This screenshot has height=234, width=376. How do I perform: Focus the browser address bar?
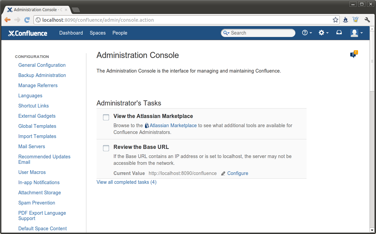(x=187, y=20)
